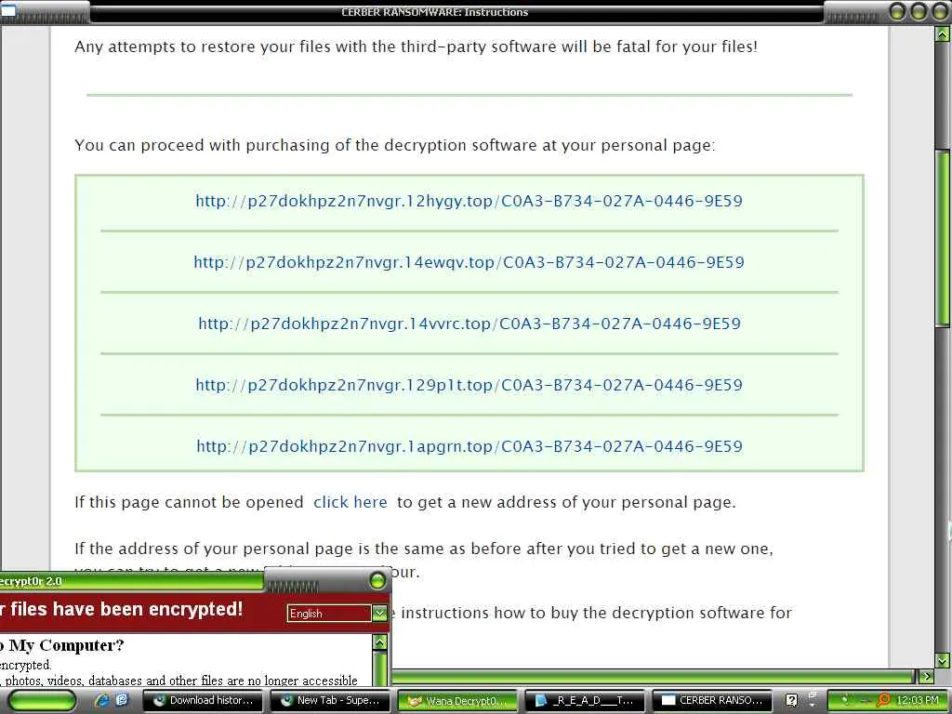Screen dimensions: 952x714
Task: Click the orange magnifier tray icon
Action: 884,701
